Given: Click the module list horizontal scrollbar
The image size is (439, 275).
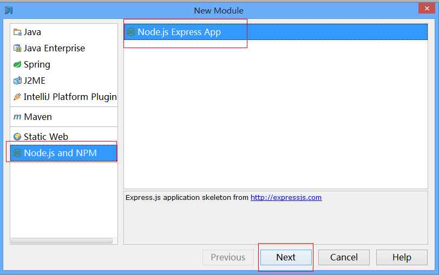Looking at the screenshot, I should [x=62, y=240].
